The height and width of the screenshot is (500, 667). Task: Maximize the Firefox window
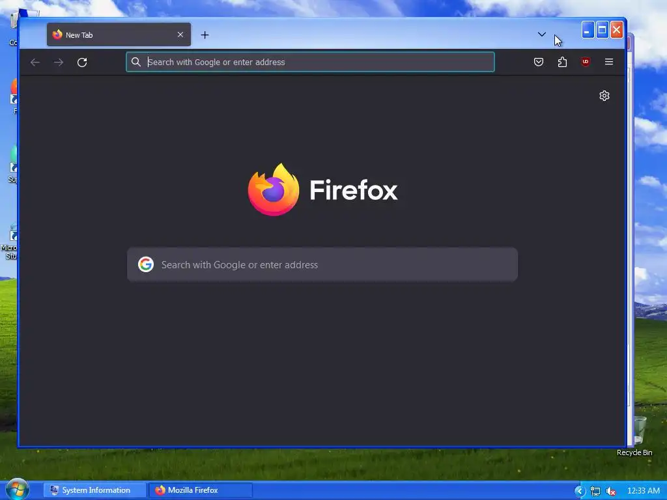click(x=602, y=30)
